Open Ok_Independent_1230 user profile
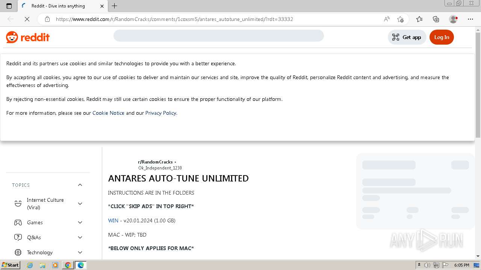481x270 pixels. [160, 168]
